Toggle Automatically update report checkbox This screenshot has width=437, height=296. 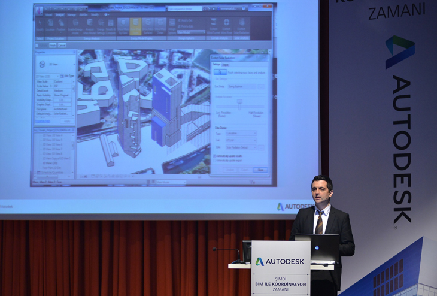[214, 161]
